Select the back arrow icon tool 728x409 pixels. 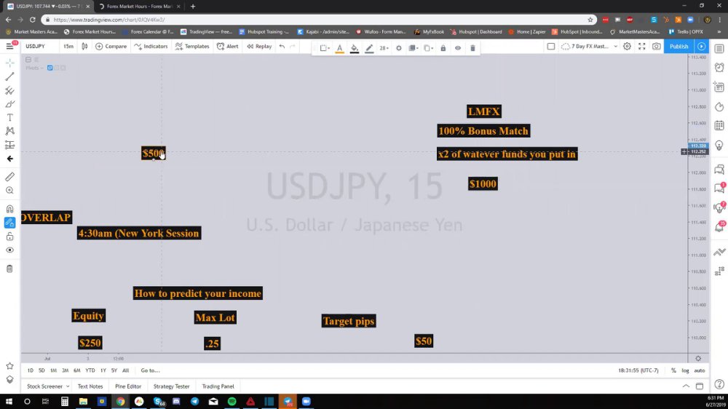(9, 159)
